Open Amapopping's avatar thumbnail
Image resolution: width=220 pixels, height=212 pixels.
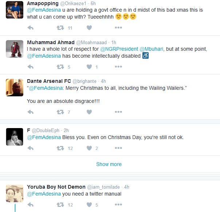click(x=15, y=10)
